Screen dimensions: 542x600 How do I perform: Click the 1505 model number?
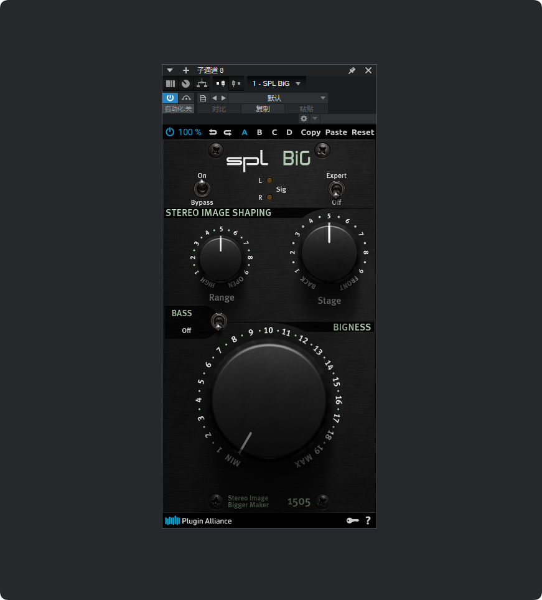coord(299,502)
